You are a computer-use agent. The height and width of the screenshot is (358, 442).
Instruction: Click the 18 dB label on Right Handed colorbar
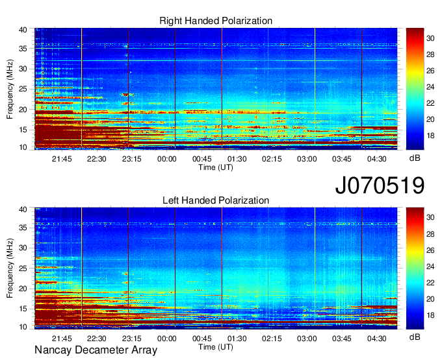430,136
